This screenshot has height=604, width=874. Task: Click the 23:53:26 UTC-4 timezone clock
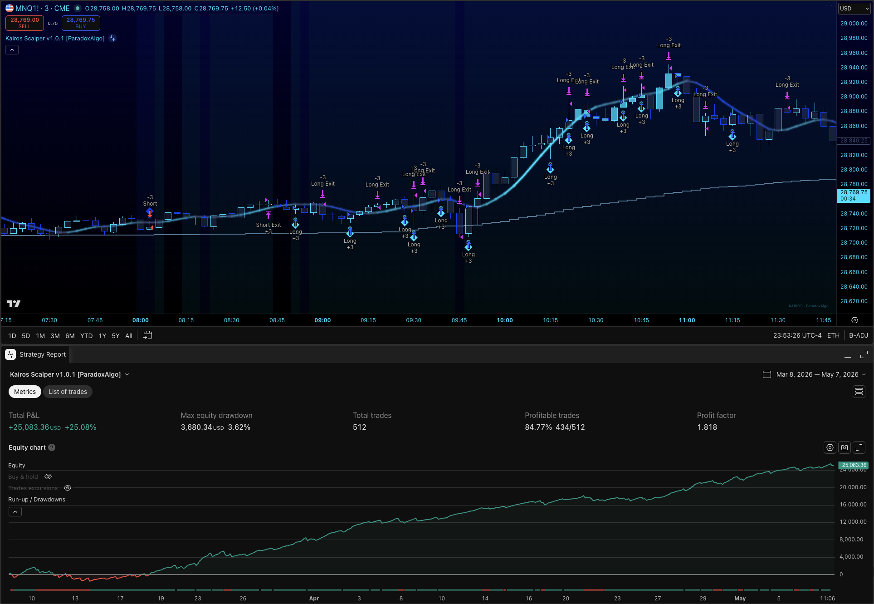[x=797, y=336]
